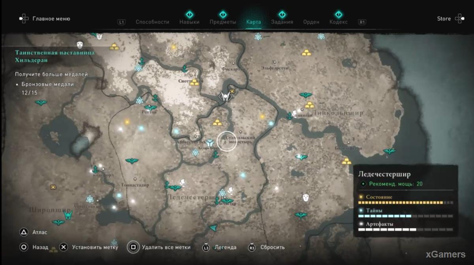
Task: Click the teal player arrow marker
Action: [213, 227]
